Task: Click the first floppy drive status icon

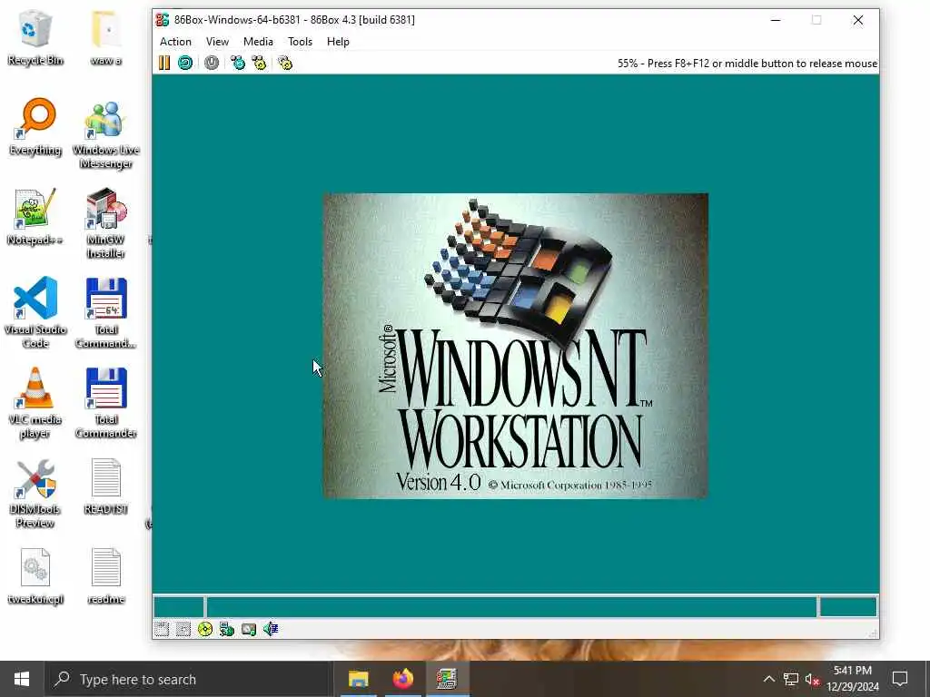Action: coord(162,630)
